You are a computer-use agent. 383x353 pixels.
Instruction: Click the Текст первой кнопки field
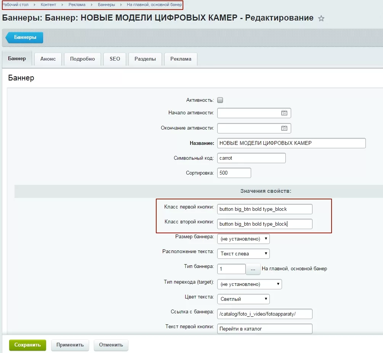265,329
